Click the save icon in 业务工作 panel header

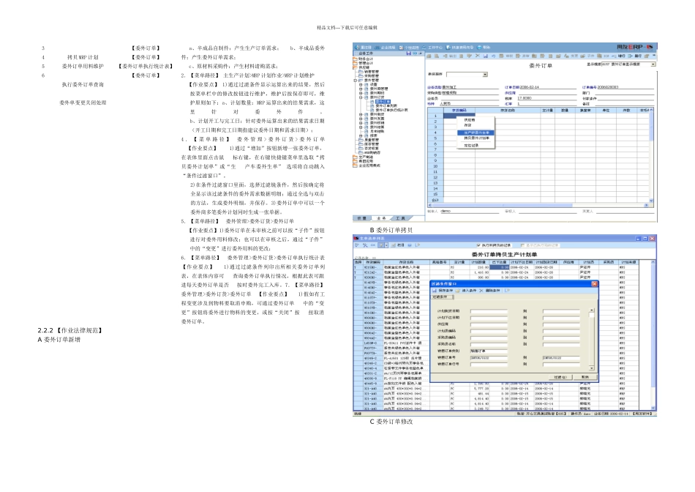(x=408, y=53)
